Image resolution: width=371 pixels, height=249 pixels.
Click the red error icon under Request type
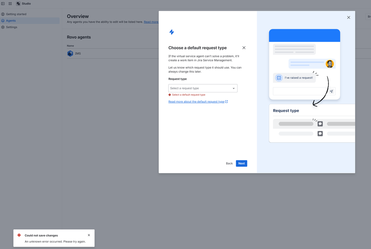point(170,95)
